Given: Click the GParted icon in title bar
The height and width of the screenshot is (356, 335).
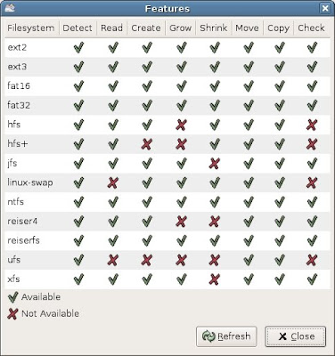Looking at the screenshot, I should [10, 8].
